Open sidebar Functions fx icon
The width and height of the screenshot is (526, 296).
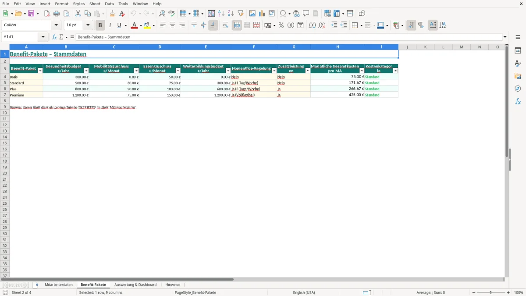518,102
